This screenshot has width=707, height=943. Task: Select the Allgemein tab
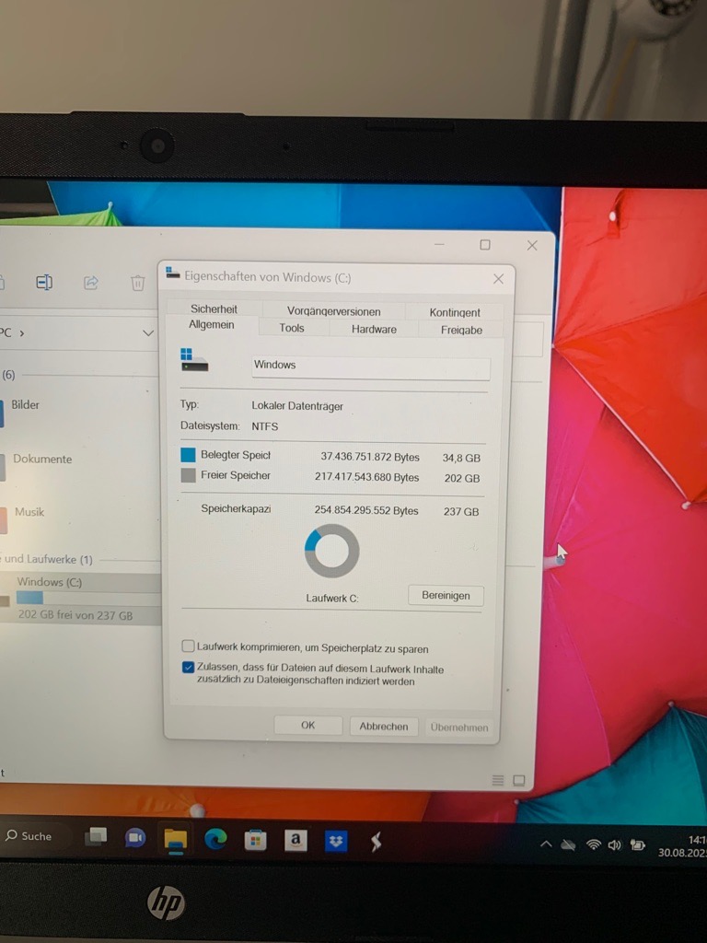pyautogui.click(x=212, y=325)
